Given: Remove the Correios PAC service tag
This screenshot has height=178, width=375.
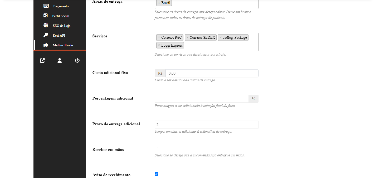Looking at the screenshot, I should tap(159, 37).
